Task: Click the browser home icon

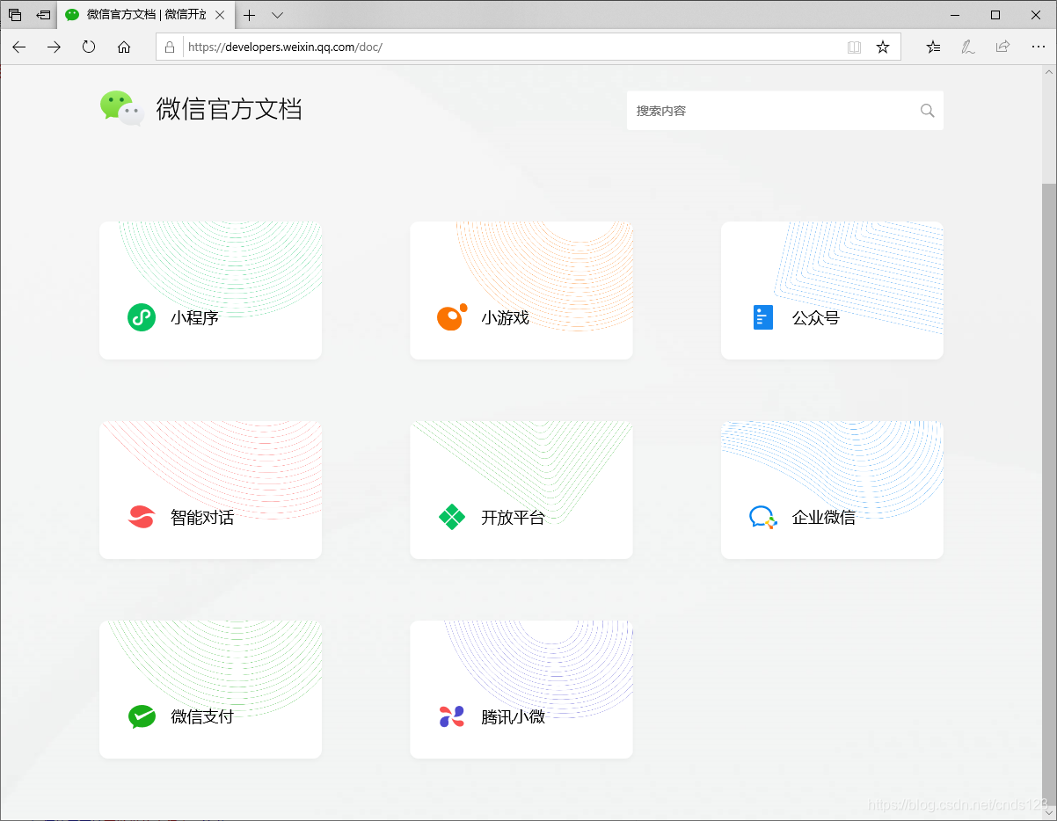Action: tap(124, 47)
